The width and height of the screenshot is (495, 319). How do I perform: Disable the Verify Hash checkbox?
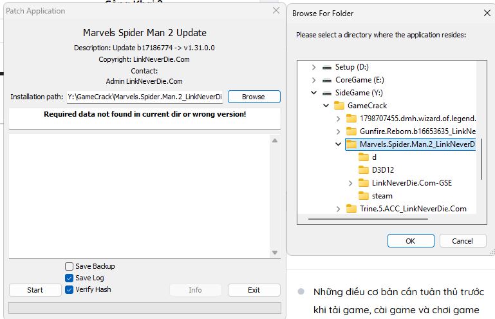pos(70,289)
